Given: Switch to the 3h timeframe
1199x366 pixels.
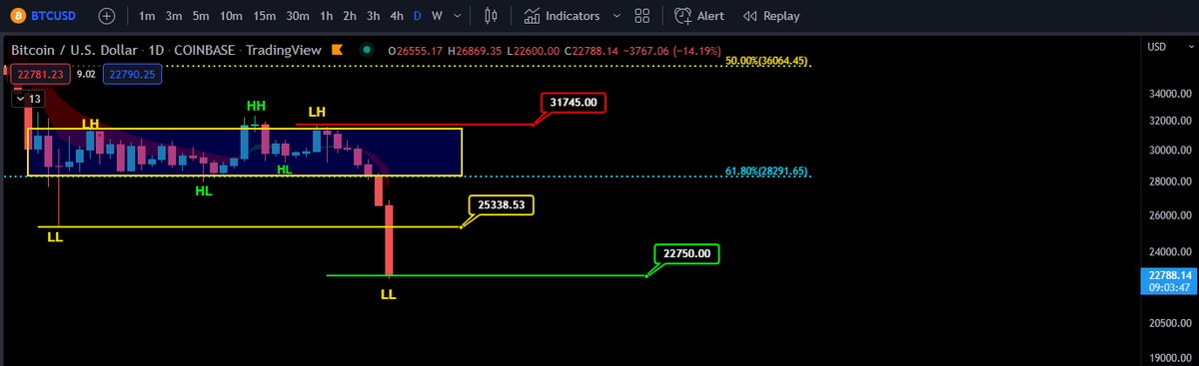Looking at the screenshot, I should tap(374, 16).
